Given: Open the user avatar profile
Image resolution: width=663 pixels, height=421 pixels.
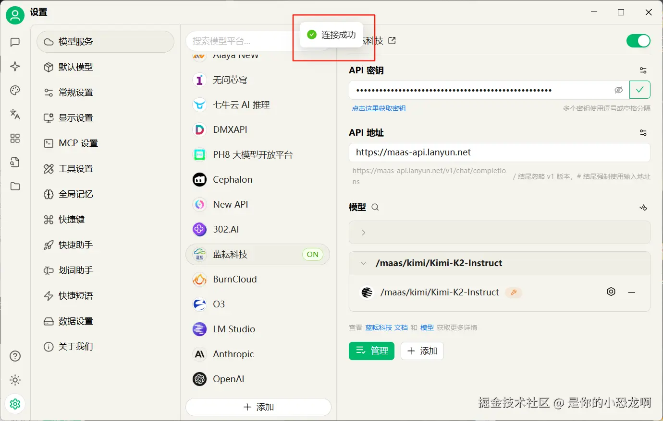Looking at the screenshot, I should coord(15,15).
